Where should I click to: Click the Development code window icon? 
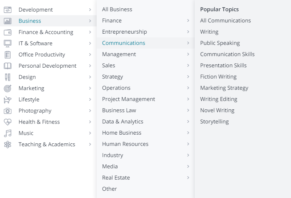[8, 10]
